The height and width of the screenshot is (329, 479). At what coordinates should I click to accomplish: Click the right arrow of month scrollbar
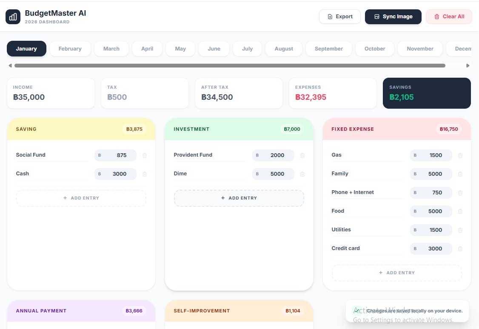click(x=468, y=65)
